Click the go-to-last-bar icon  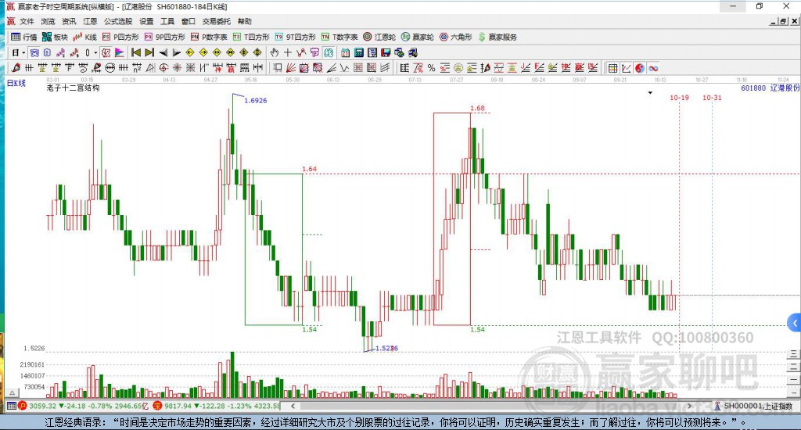pos(149,52)
